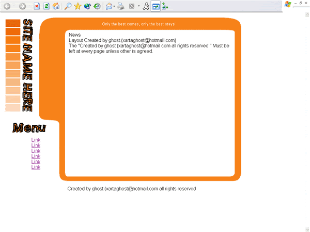This screenshot has height=232, width=310.
Task: Open the Back button history dropdown arrow
Action: pyautogui.click(x=13, y=6)
